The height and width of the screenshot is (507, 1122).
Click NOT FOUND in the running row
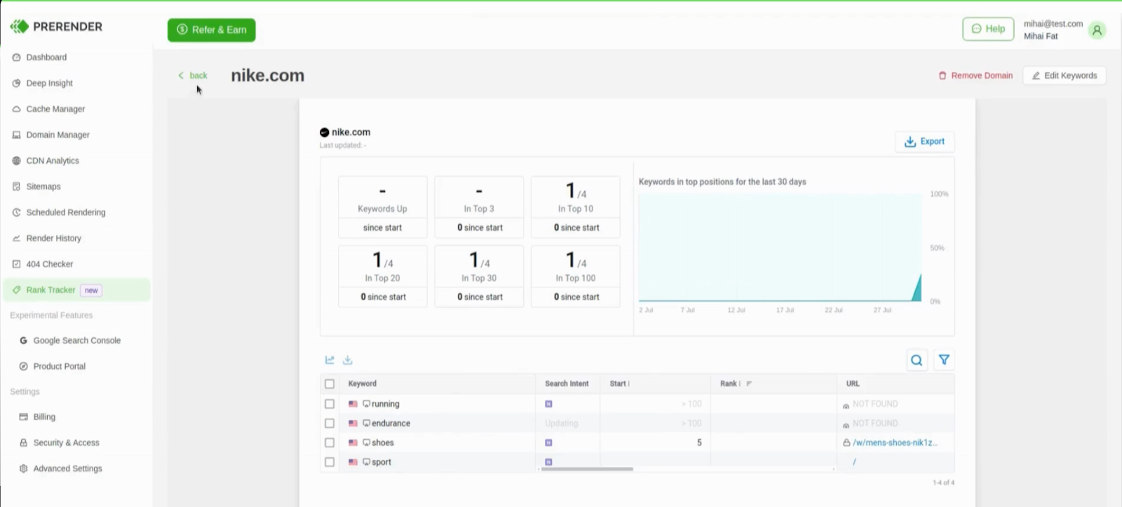(x=875, y=405)
